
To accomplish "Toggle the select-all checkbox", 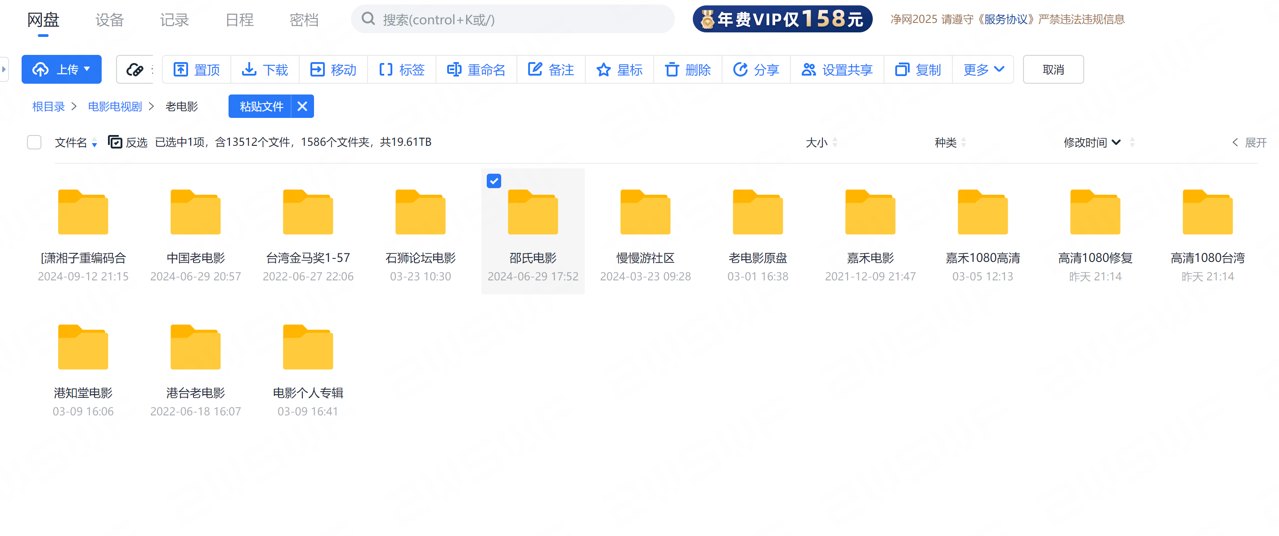I will point(34,142).
